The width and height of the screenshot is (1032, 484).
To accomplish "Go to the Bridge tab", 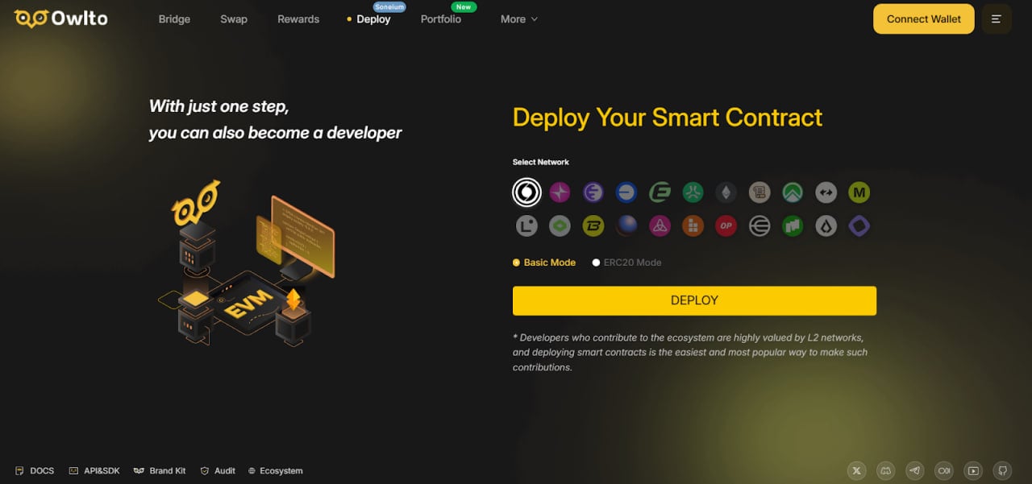I will (174, 19).
